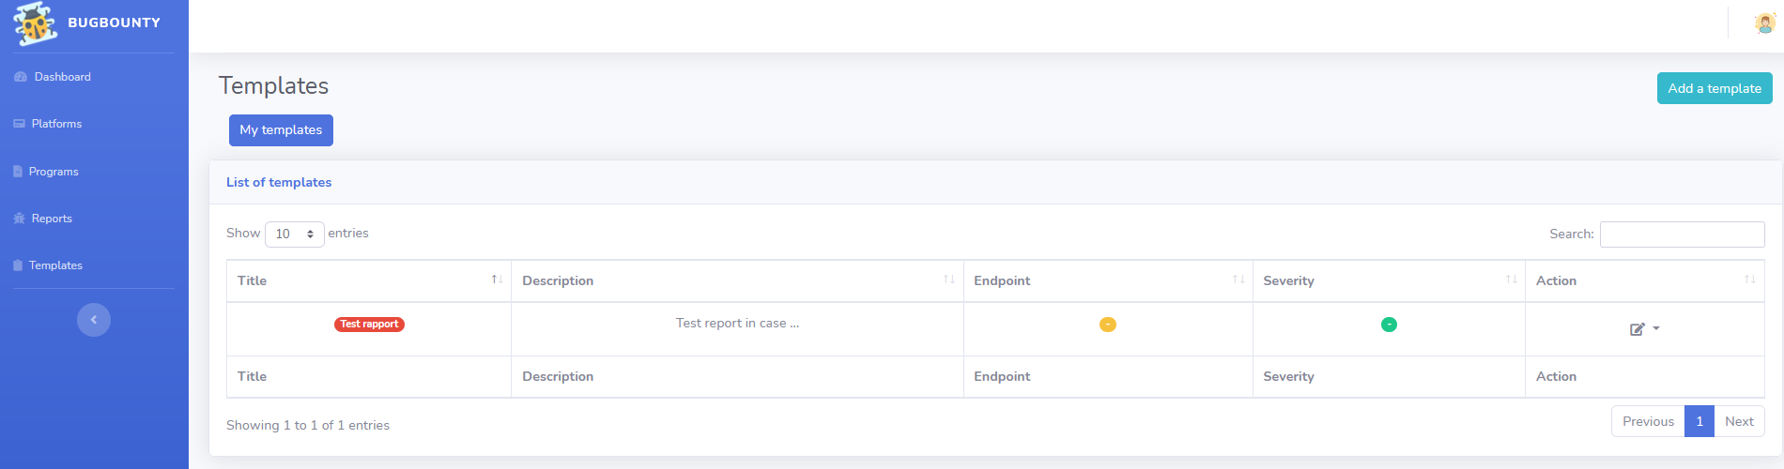
Task: Select Templates in the sidebar
Action: 55,265
